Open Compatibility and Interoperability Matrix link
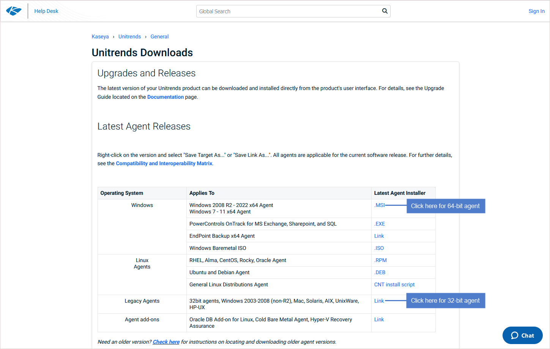This screenshot has height=349, width=550. click(x=164, y=163)
